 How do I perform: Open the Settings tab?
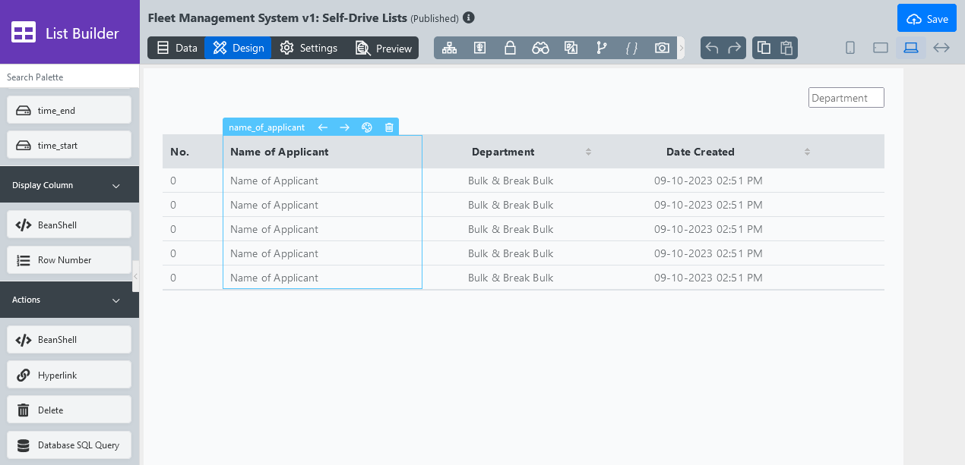308,48
